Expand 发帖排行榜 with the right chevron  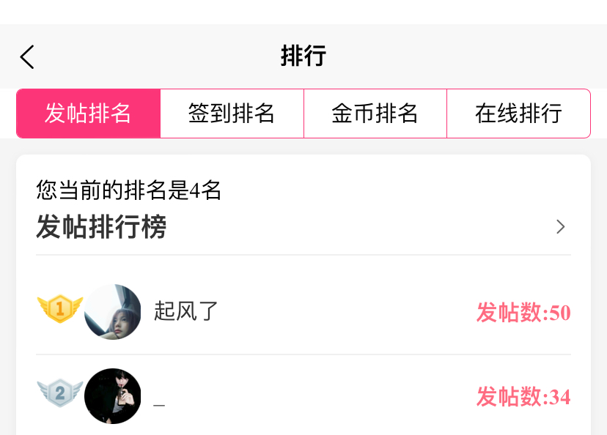[x=561, y=227]
